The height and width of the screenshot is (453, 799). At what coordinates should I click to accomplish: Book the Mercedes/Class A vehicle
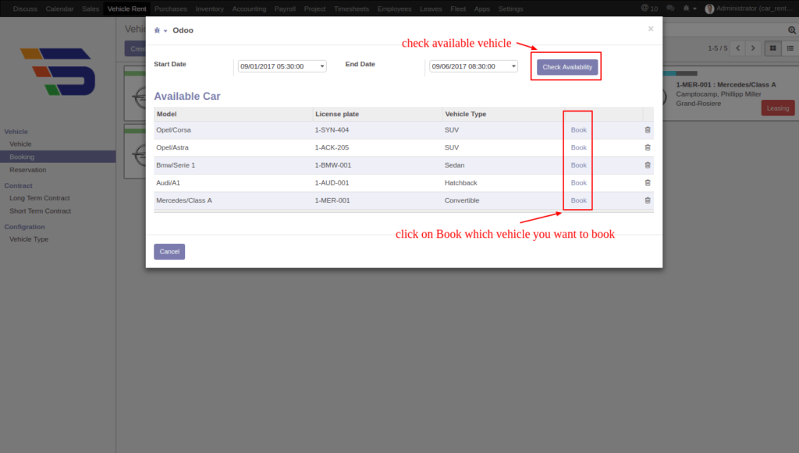[577, 200]
